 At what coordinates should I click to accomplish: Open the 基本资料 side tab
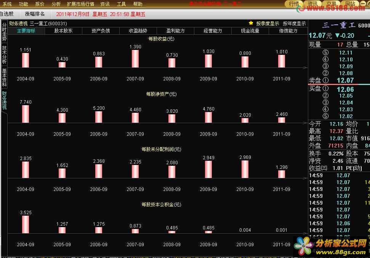(4, 77)
